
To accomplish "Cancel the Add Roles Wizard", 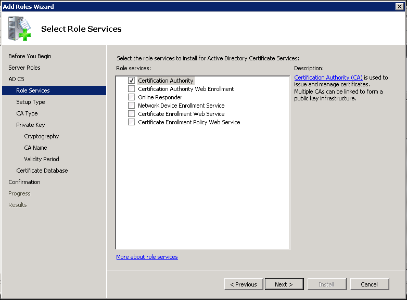I will (369, 284).
